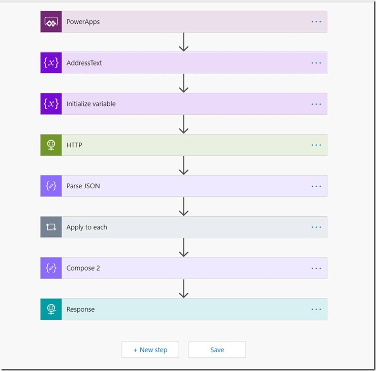Click the green HTTP globe icon
This screenshot has width=376, height=371.
(x=51, y=145)
